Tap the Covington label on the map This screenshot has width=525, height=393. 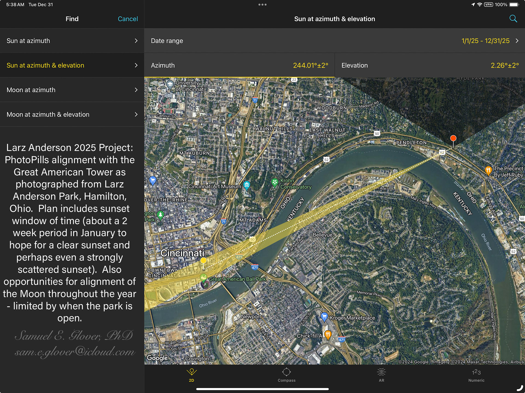197,359
